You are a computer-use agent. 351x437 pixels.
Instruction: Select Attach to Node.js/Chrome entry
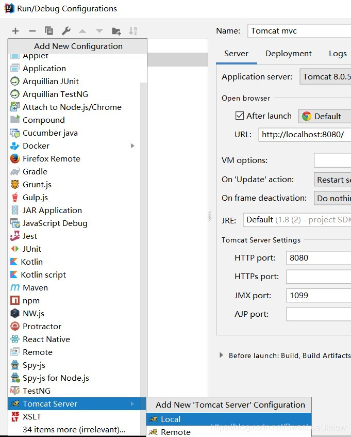[x=75, y=107]
